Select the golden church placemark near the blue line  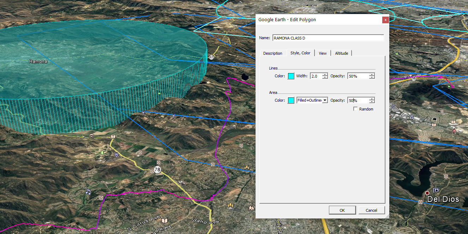(x=247, y=167)
